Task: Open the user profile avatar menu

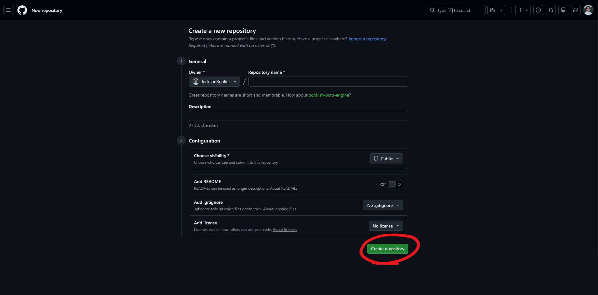Action: 588,10
